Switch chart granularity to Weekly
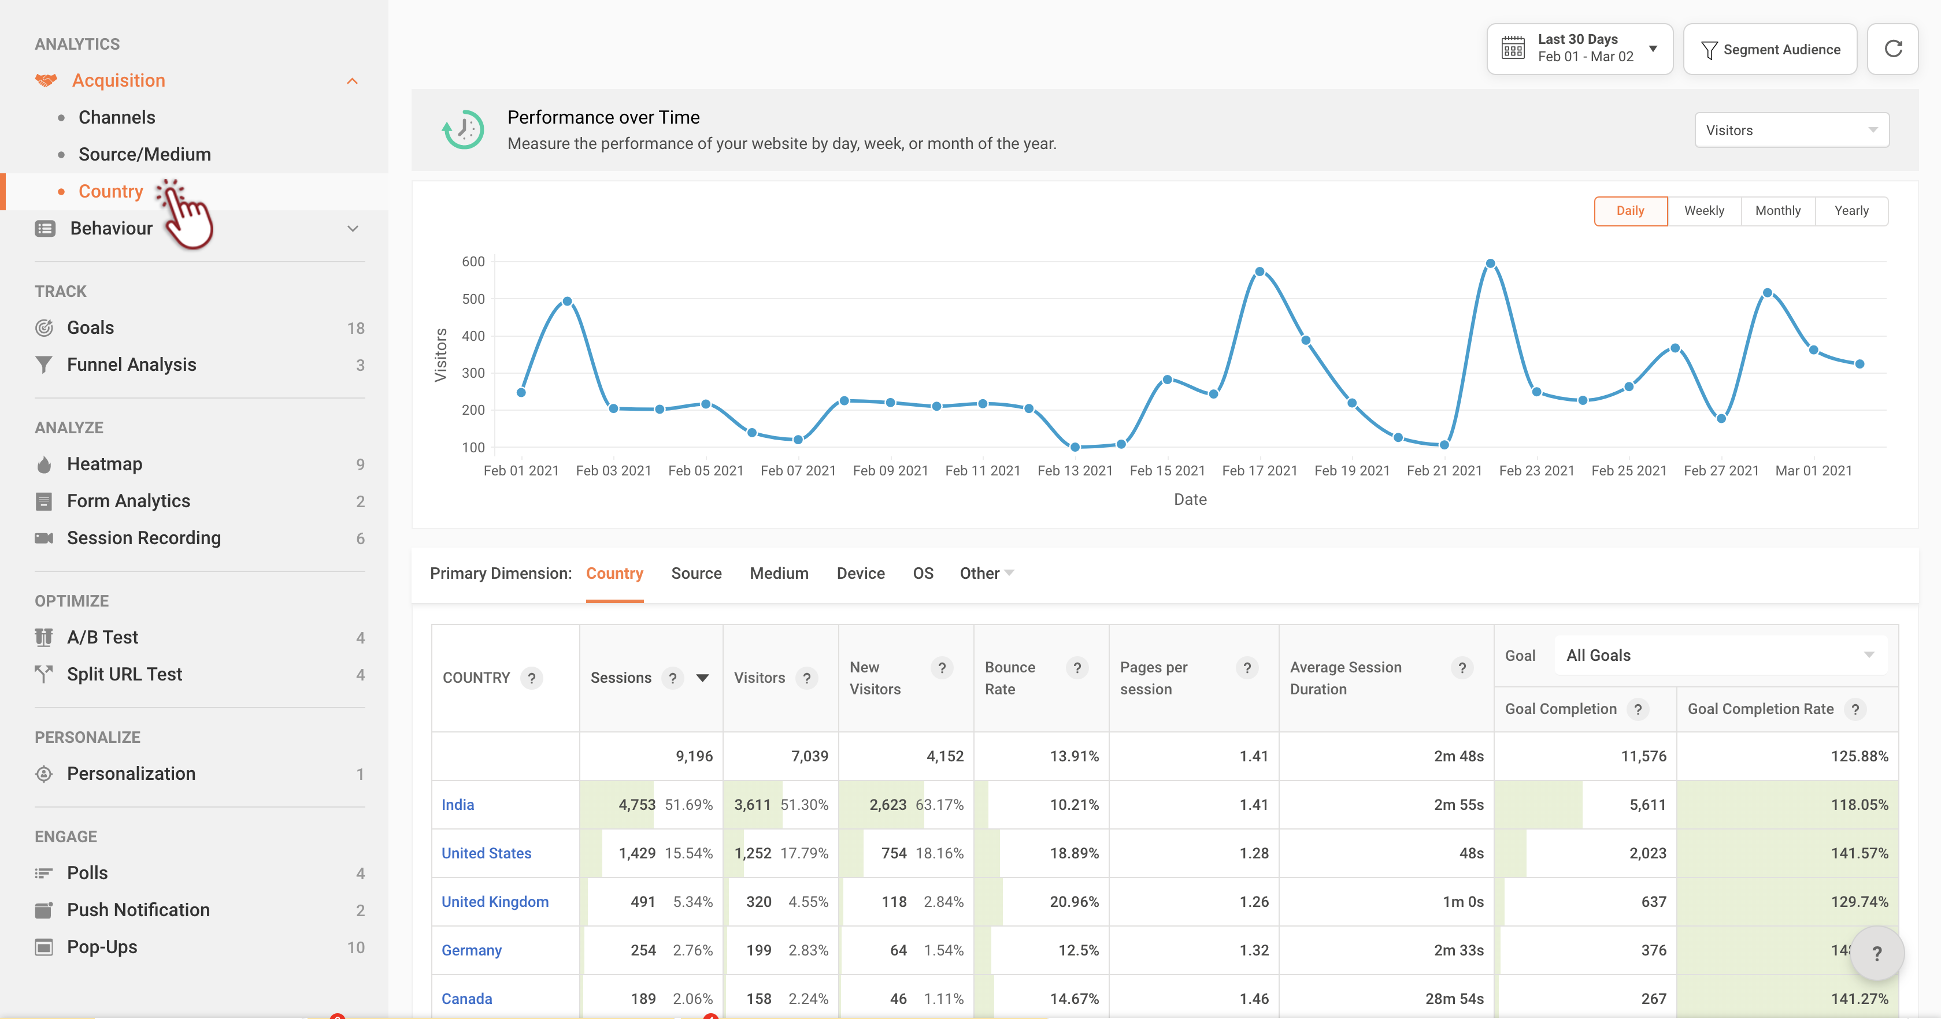 (1703, 211)
